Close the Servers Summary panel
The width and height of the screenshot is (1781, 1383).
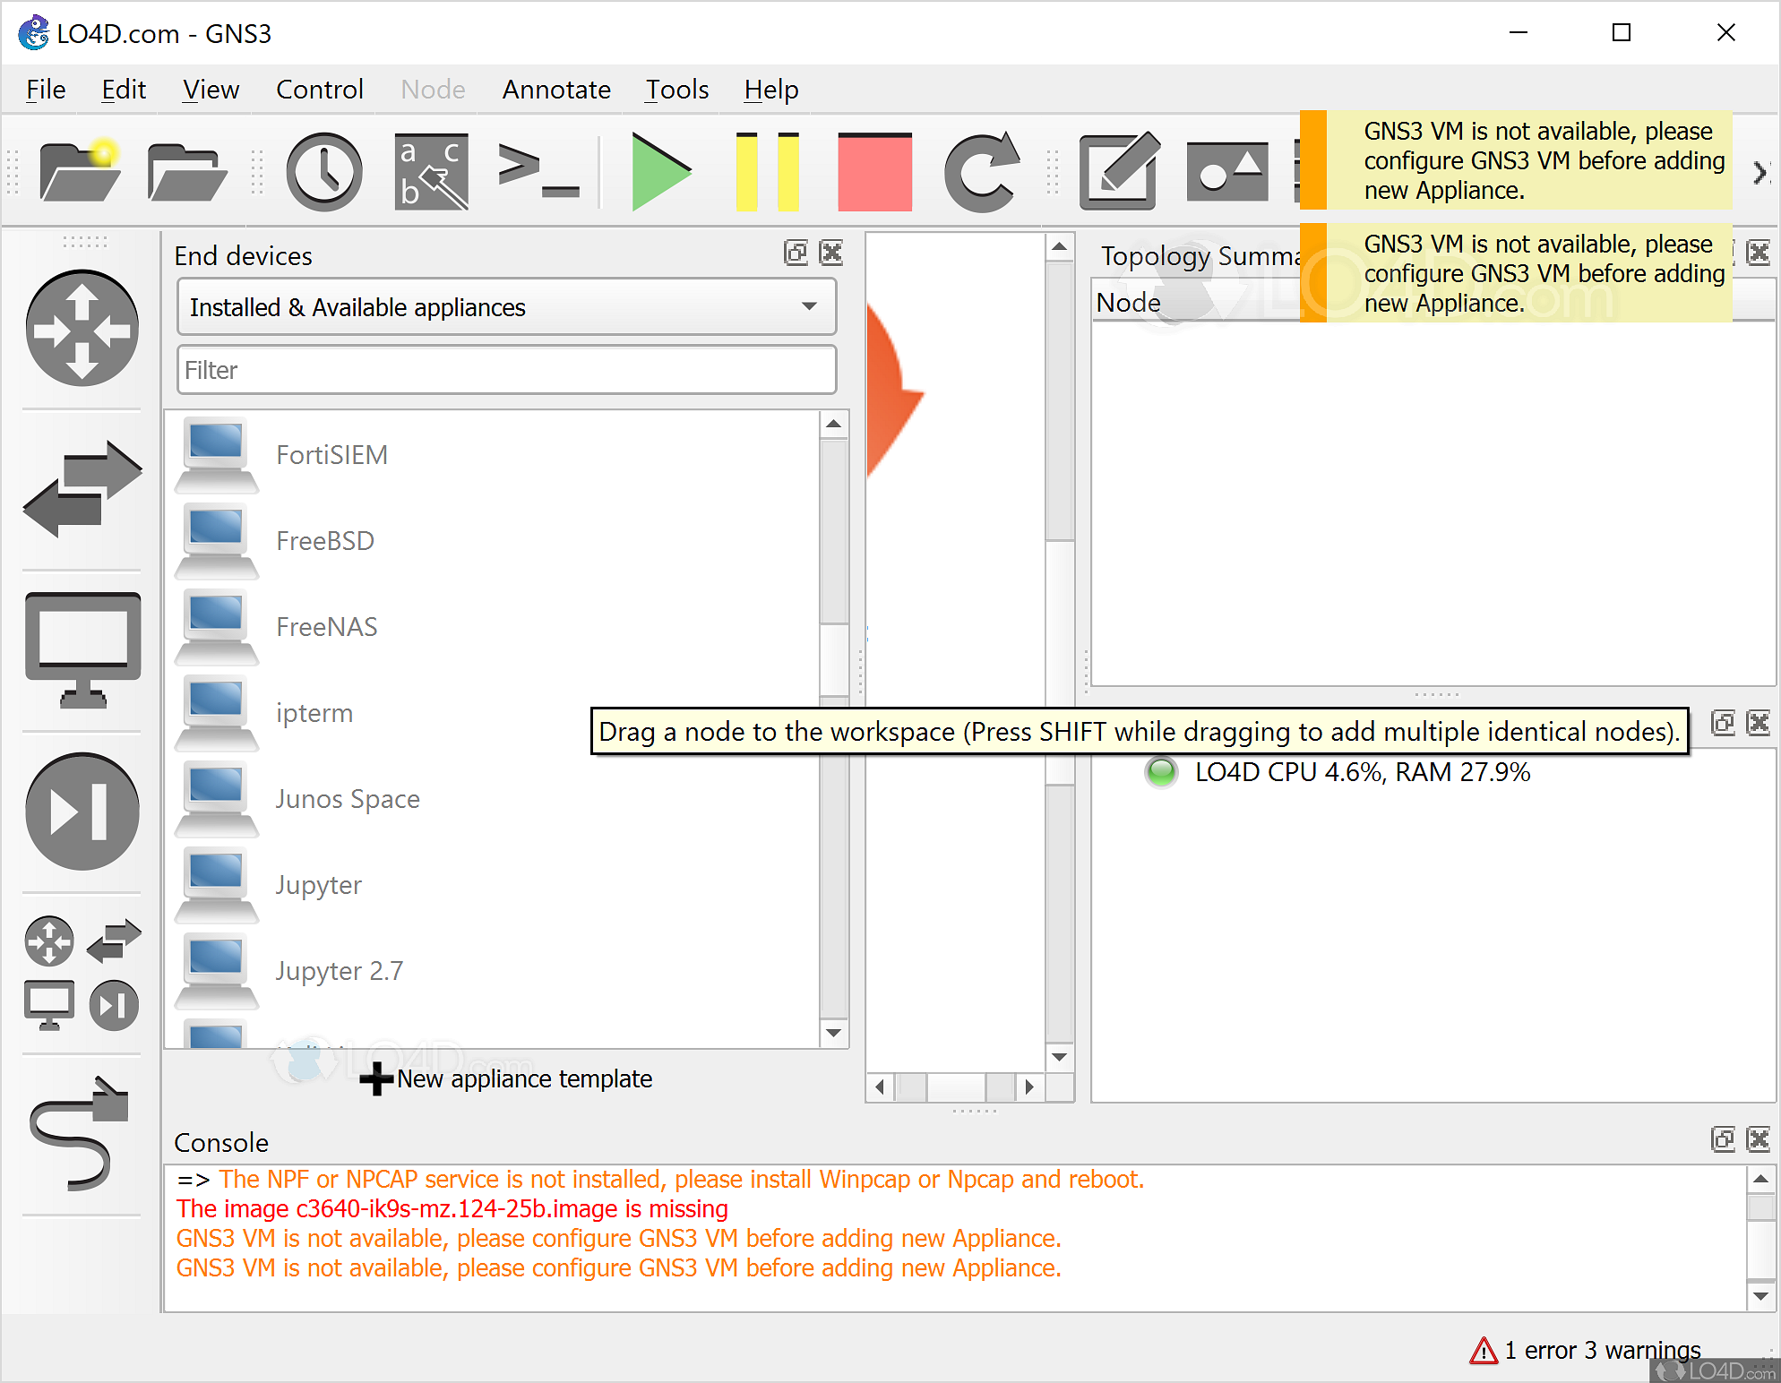coord(1759,723)
